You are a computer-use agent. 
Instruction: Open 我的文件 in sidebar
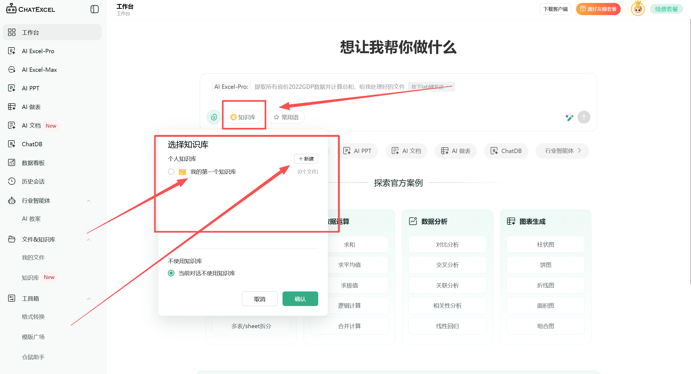pos(33,257)
